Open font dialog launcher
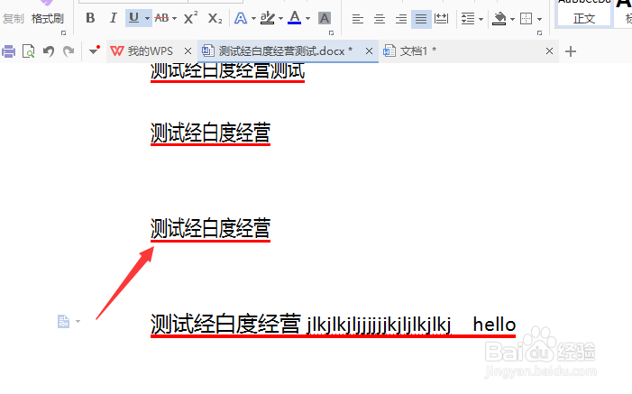Viewport: 632px width, 394px height. pos(331,33)
